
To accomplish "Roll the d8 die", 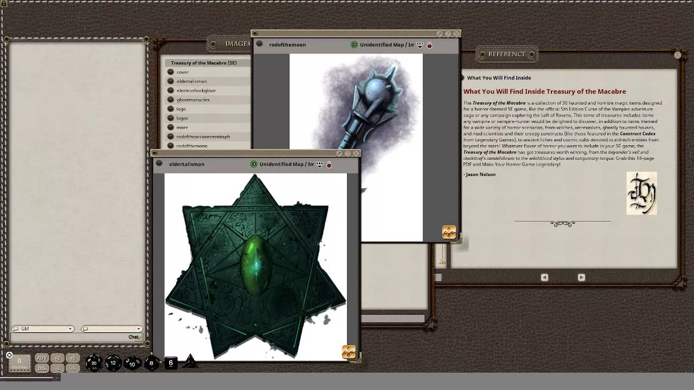I will pos(151,363).
